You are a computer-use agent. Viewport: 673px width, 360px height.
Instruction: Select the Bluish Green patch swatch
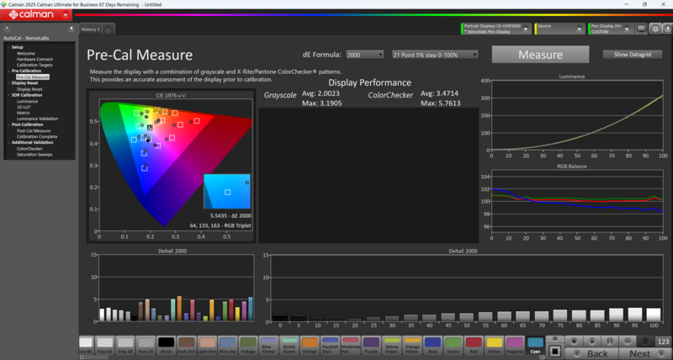point(289,346)
